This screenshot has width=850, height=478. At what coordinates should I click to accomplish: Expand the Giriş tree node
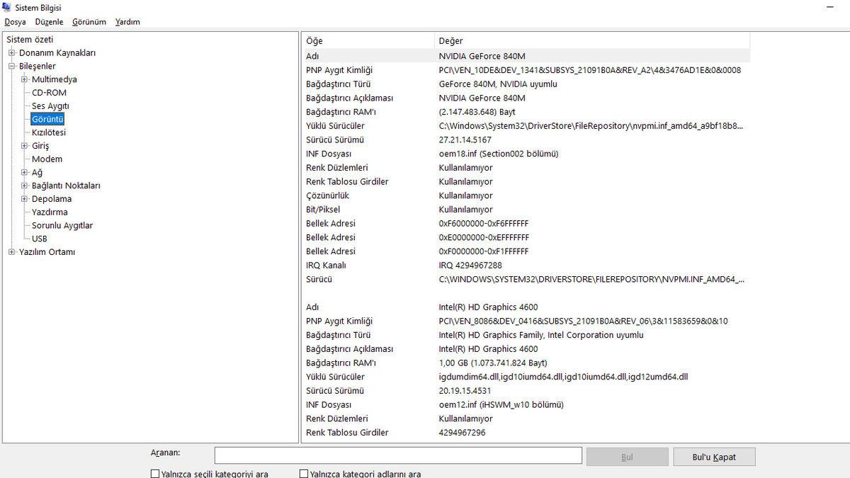(x=24, y=146)
